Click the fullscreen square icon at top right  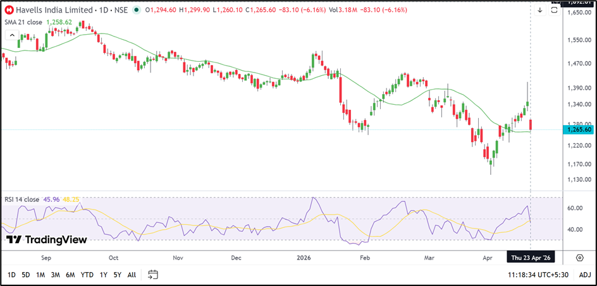click(x=554, y=11)
